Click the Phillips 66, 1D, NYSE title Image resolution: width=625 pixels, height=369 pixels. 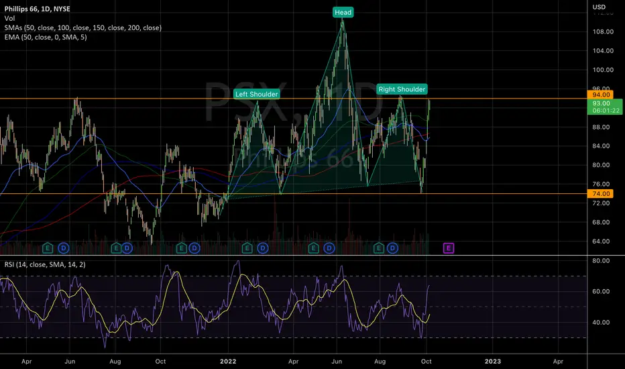coord(37,9)
